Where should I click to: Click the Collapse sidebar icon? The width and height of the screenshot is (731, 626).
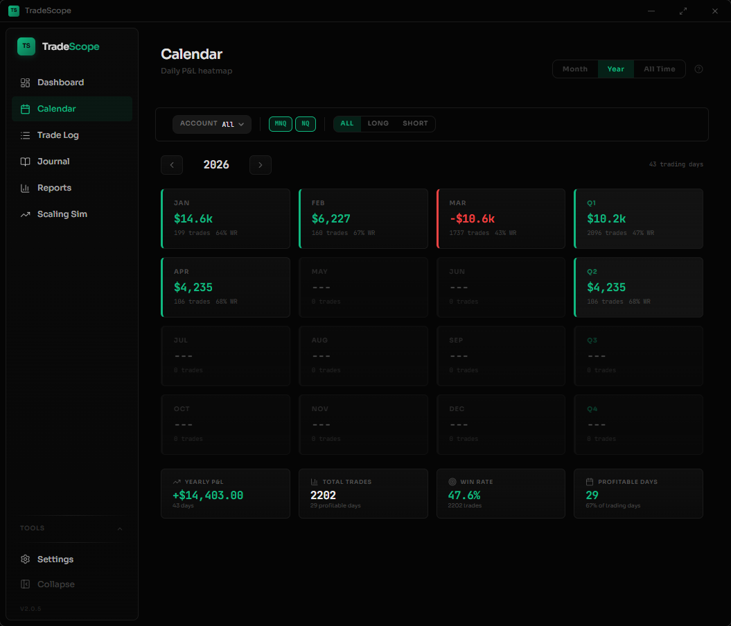[26, 584]
